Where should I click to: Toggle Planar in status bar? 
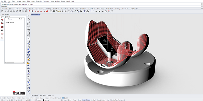coord(74,100)
